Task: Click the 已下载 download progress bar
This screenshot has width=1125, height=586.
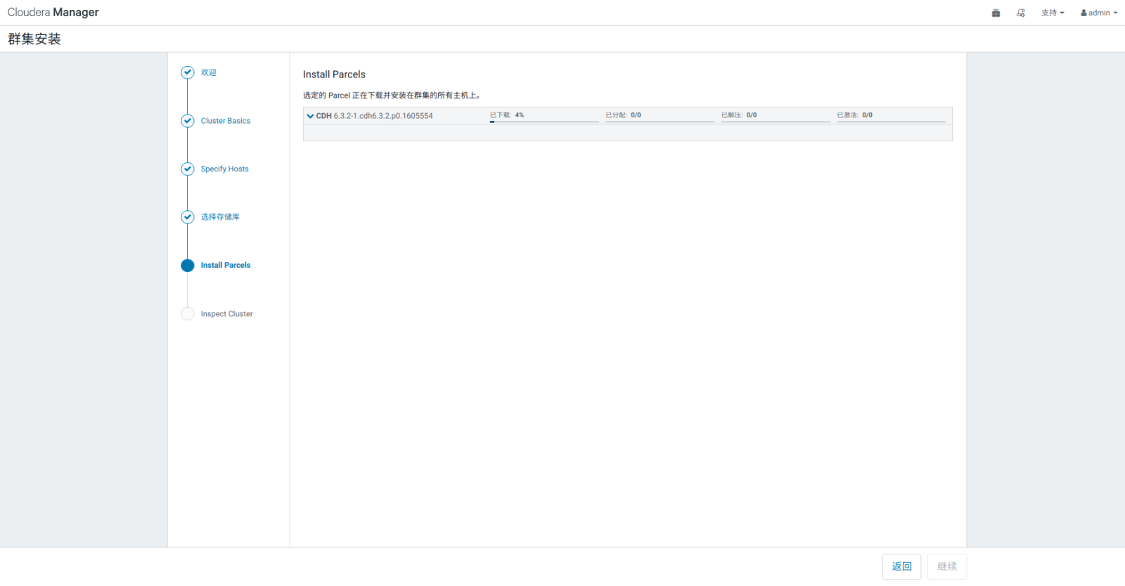Action: (544, 122)
